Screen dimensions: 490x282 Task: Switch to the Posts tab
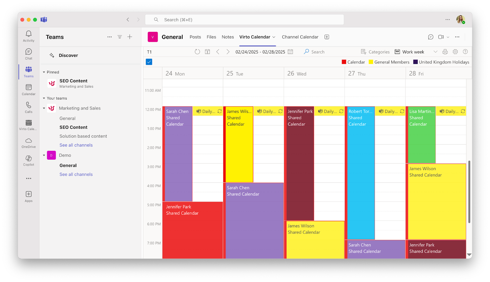pos(195,37)
